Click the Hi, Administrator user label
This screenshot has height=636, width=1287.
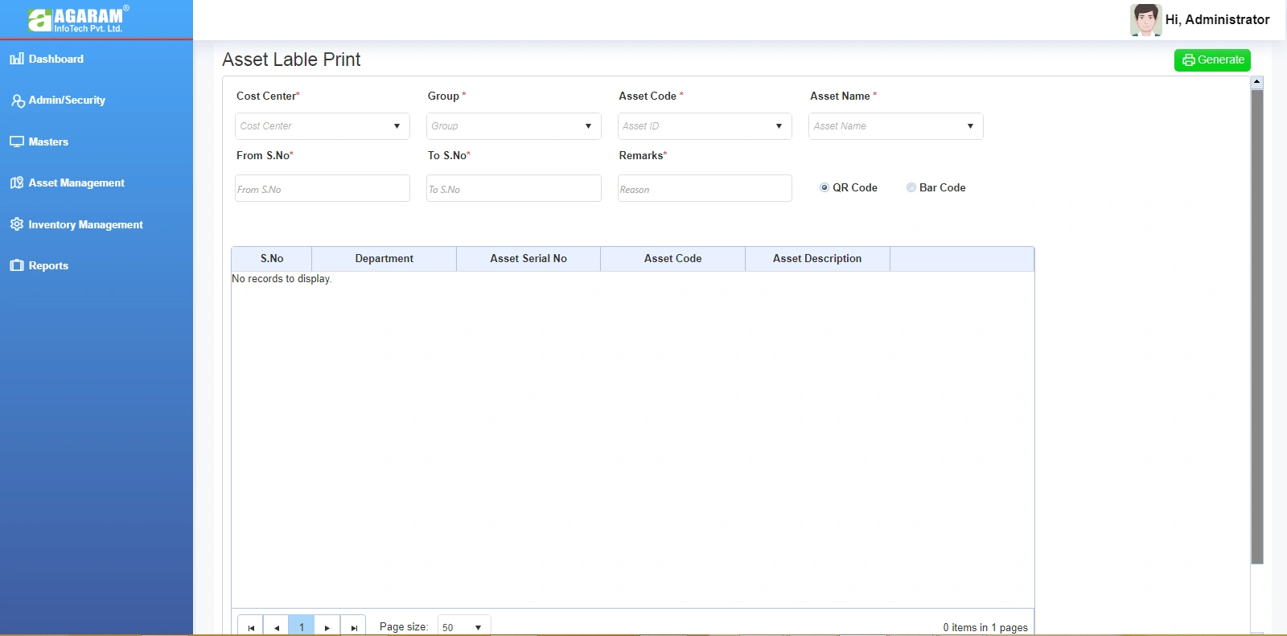[1217, 19]
